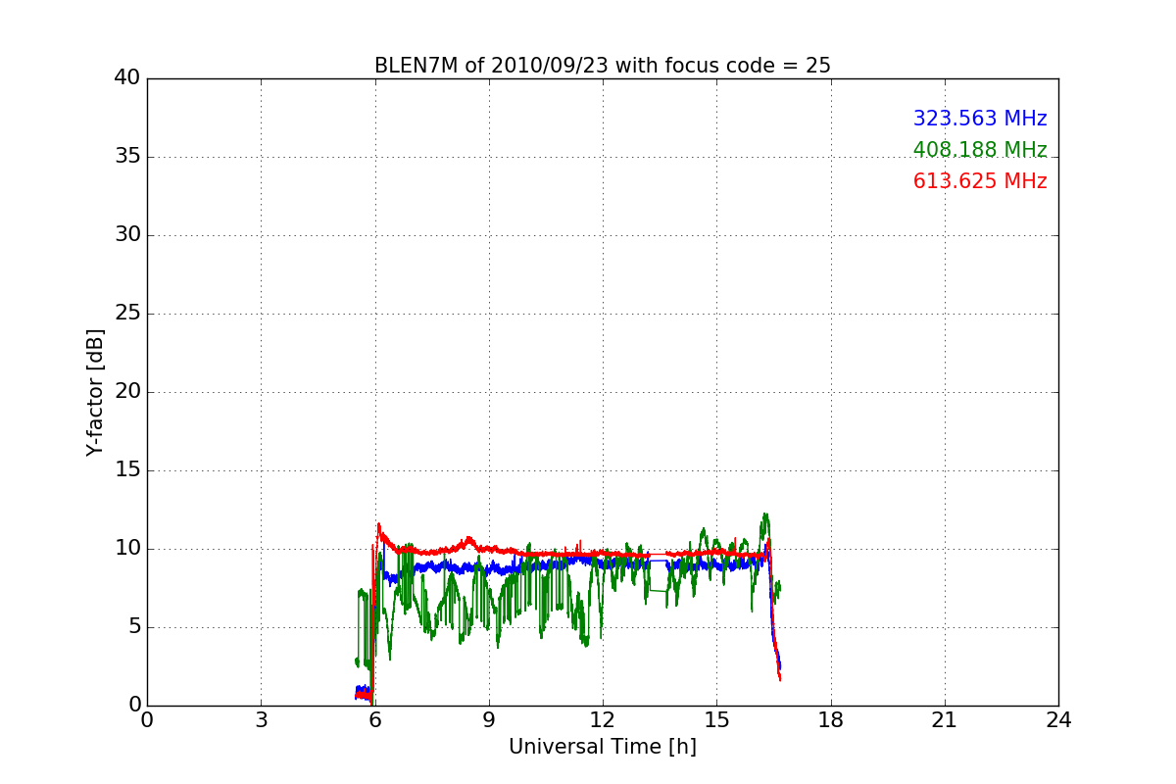1176x784 pixels.
Task: Click the x-axis tick label 6
Action: click(375, 719)
